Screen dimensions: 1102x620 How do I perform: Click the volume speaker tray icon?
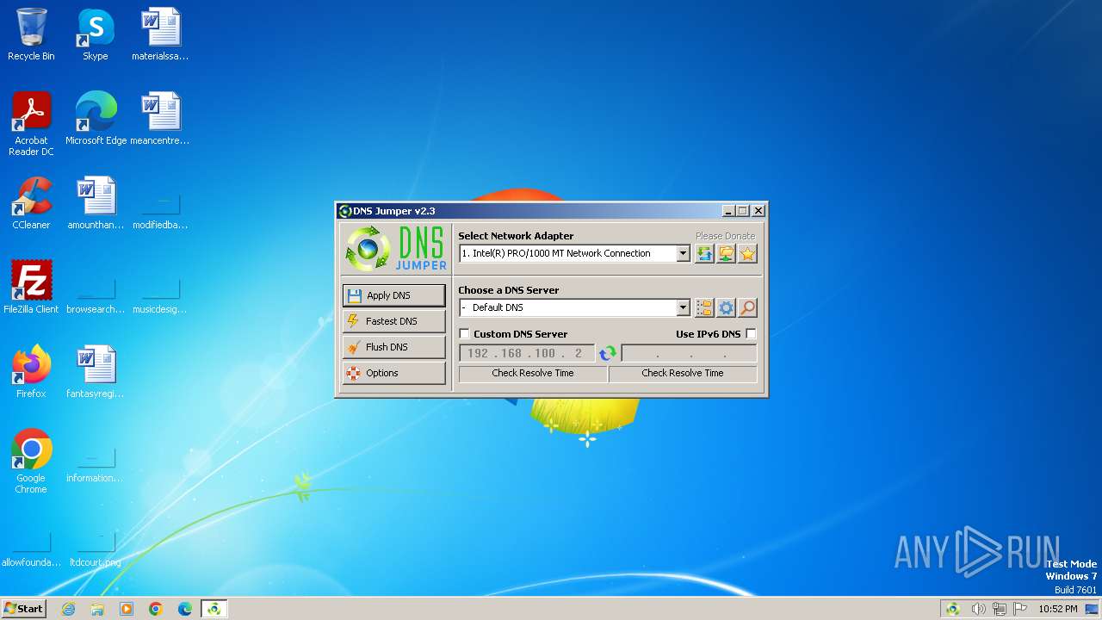[979, 609]
